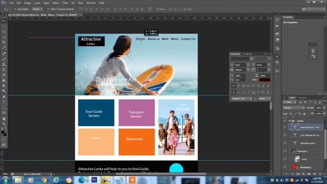Hide the Attractive Lanka text layer

click(x=285, y=143)
